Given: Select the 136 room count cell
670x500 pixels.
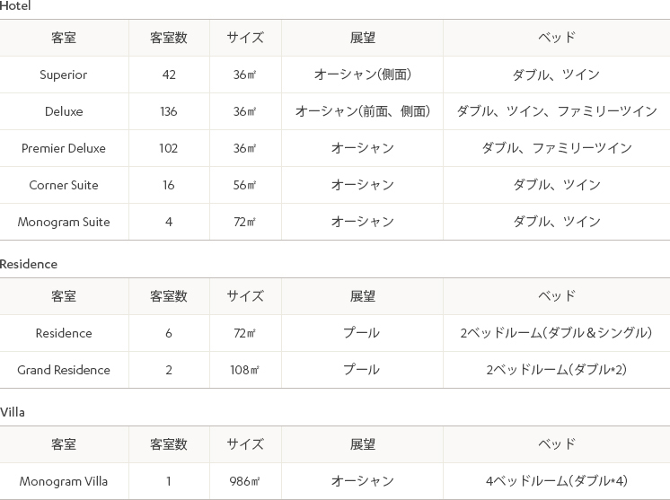Looking at the screenshot, I should (168, 111).
